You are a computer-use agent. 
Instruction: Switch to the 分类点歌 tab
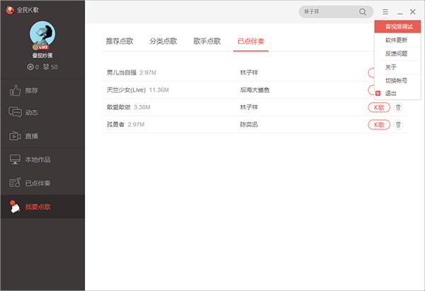click(163, 41)
